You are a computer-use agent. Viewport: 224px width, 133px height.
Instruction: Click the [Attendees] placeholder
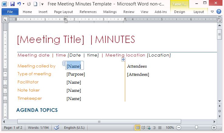(138, 74)
